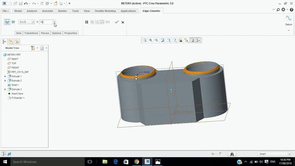The width and height of the screenshot is (295, 166).
Task: Switch to the Analysis ribbon tab
Action: pos(32,11)
